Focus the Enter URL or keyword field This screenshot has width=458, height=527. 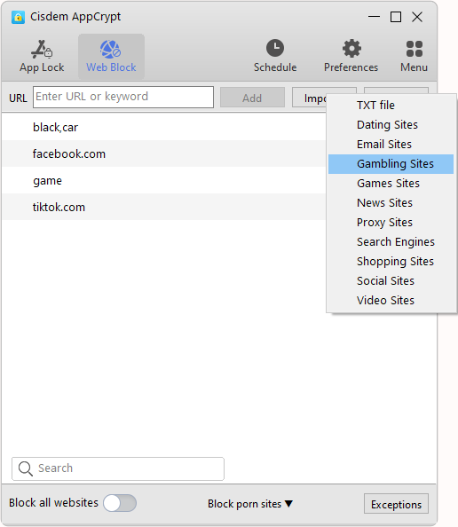[x=123, y=97]
